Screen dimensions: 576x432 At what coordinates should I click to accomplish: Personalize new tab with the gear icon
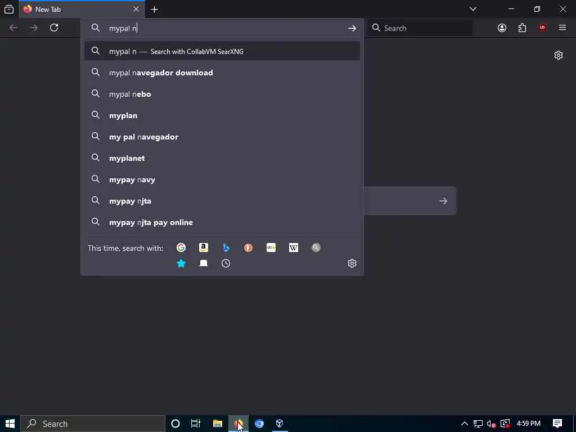point(559,55)
